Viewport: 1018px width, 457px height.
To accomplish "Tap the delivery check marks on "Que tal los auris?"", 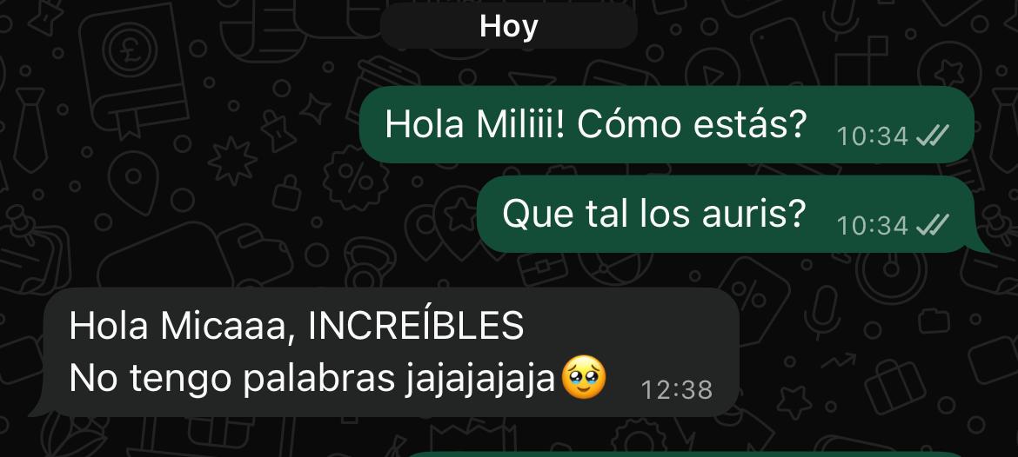I will click(933, 226).
